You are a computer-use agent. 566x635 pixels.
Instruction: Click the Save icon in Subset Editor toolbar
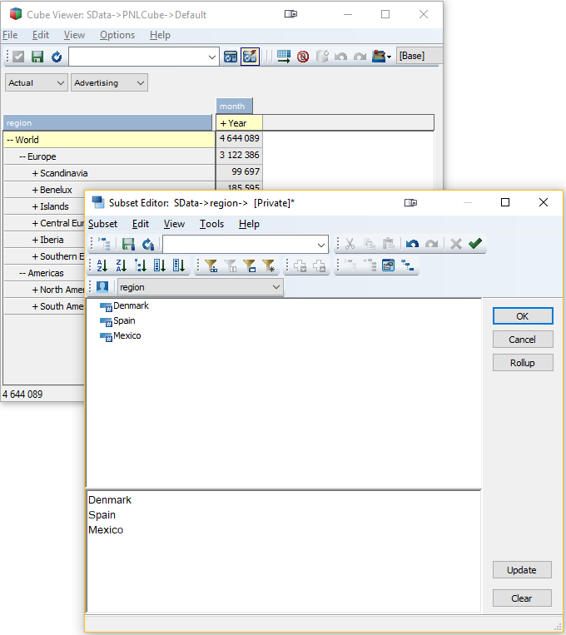(128, 244)
